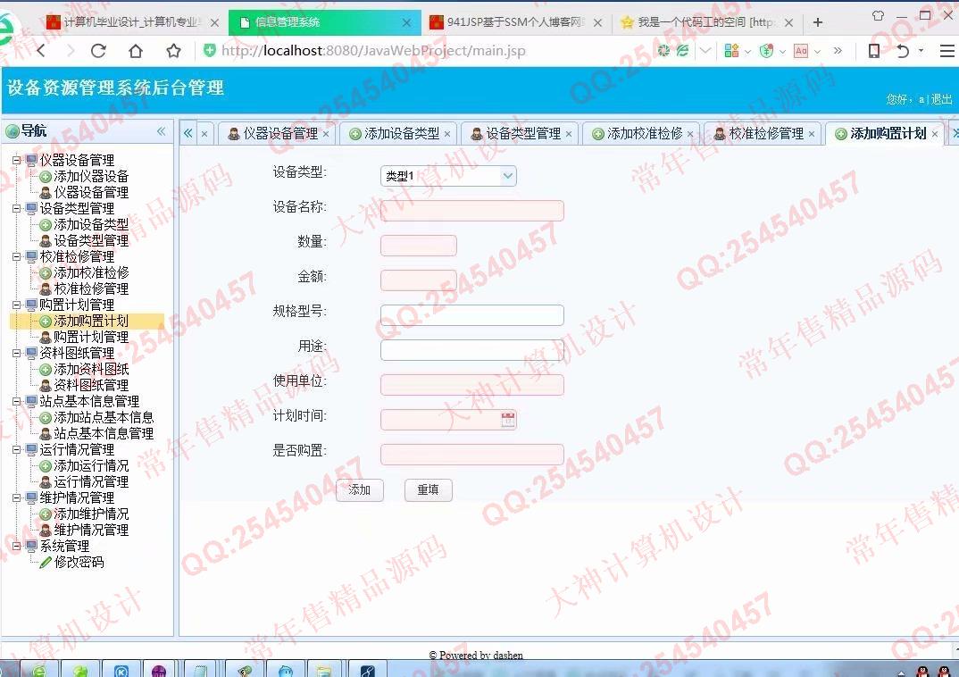Focus the 使用单位 input field
Screen dimensions: 959x677
472,385
